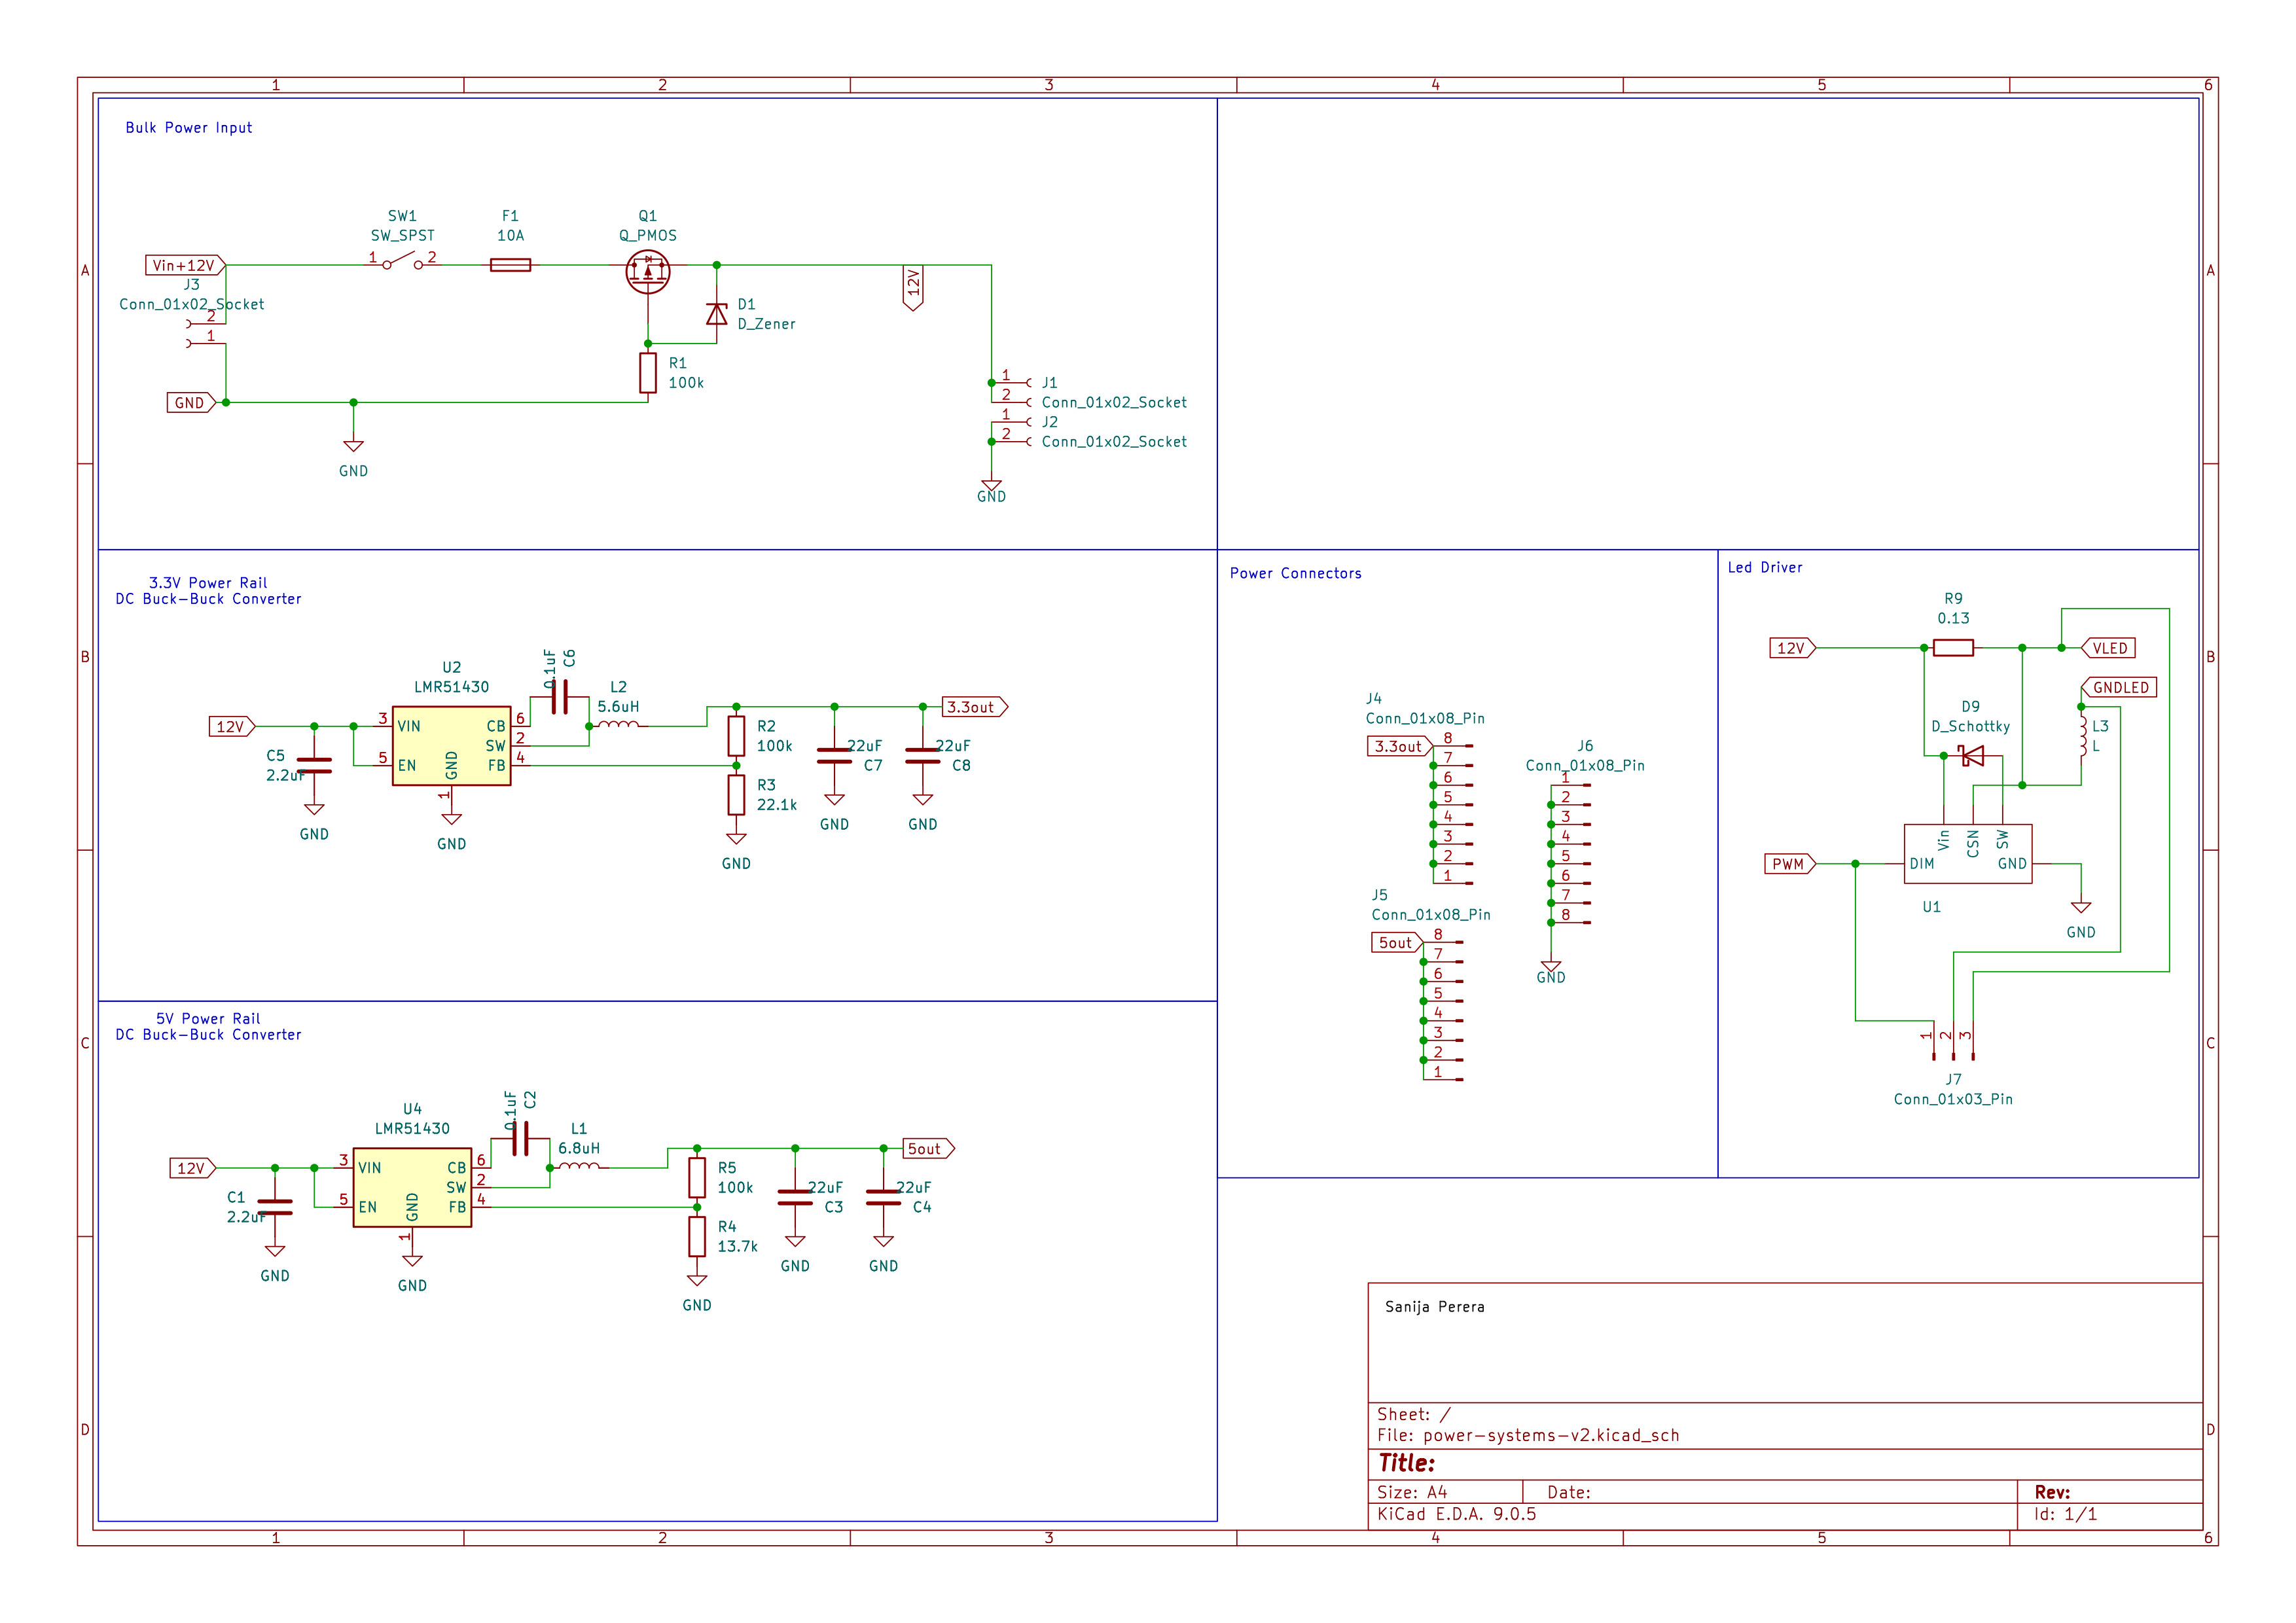2296x1623 pixels.
Task: Click the PWM input label in Led Driver
Action: coord(1789,864)
